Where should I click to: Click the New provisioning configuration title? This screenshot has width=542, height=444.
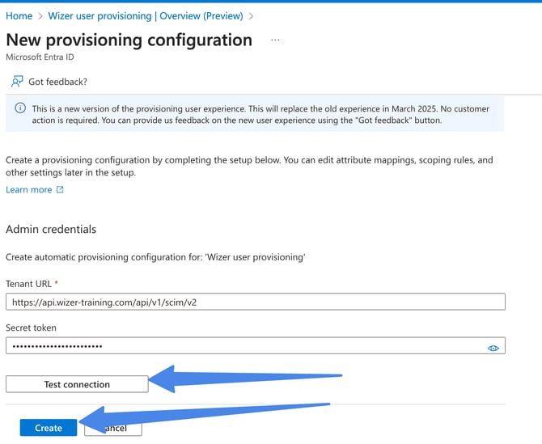point(129,40)
